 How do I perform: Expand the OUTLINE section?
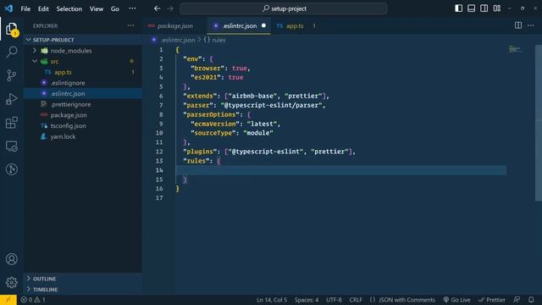pos(83,279)
